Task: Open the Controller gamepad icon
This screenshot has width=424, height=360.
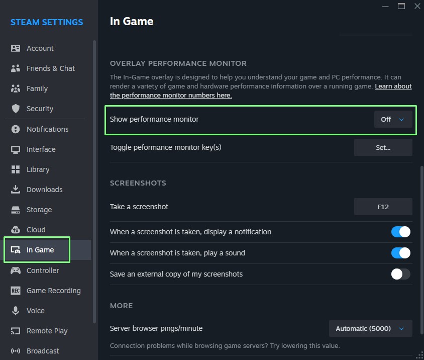Action: pos(16,271)
